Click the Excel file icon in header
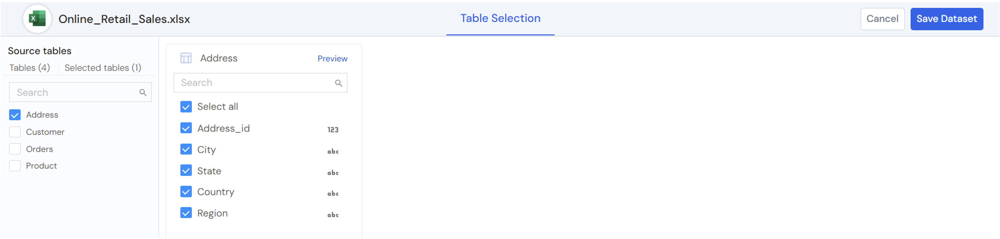 point(37,19)
